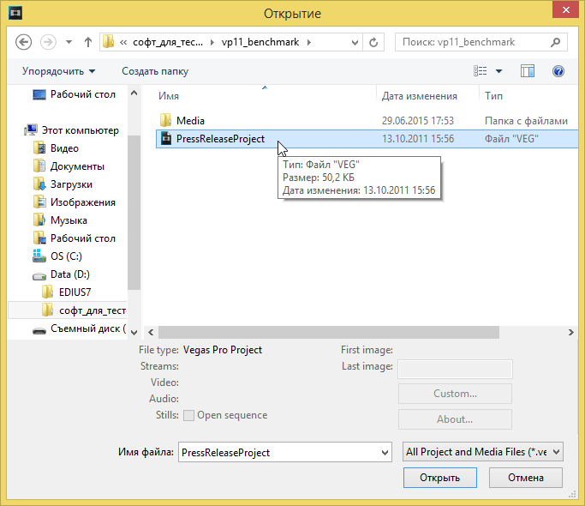Open the view options dropdown arrow

pos(499,71)
